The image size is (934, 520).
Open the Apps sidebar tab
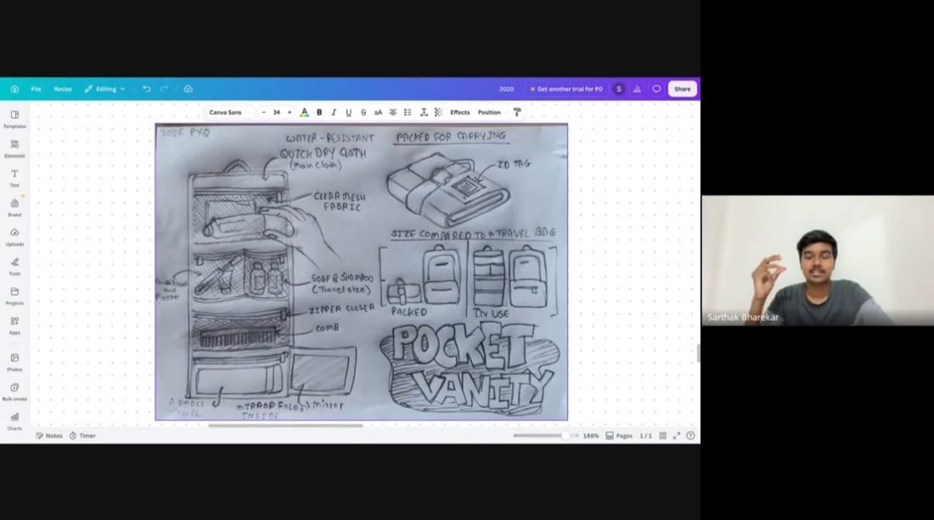coord(15,326)
